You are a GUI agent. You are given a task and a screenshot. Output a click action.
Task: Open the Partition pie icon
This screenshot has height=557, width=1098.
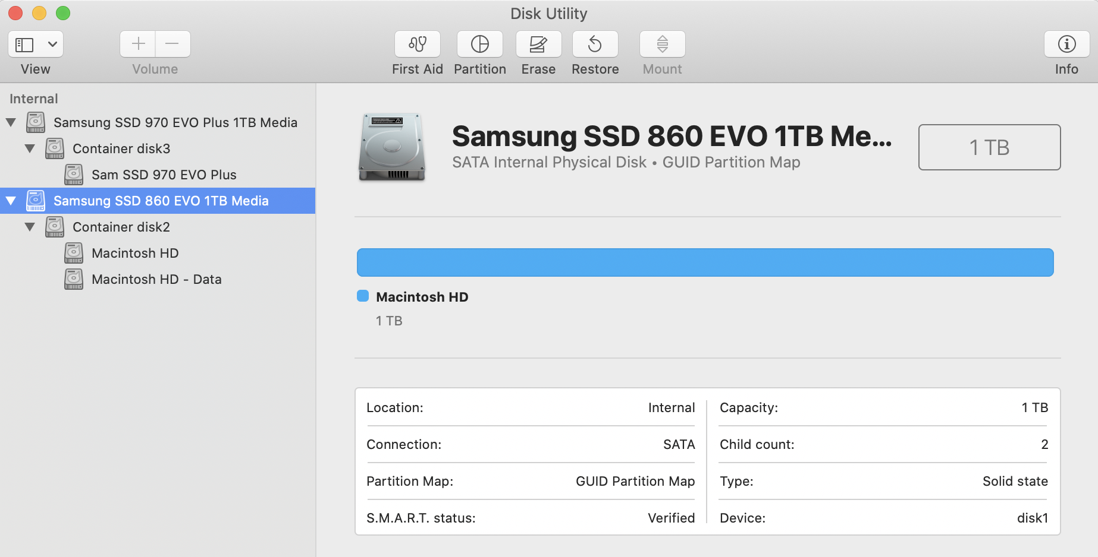pos(480,44)
